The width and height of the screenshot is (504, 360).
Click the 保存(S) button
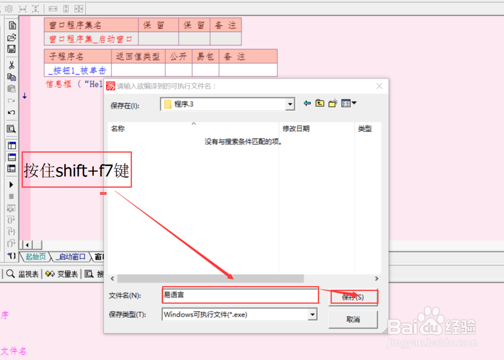pos(353,297)
